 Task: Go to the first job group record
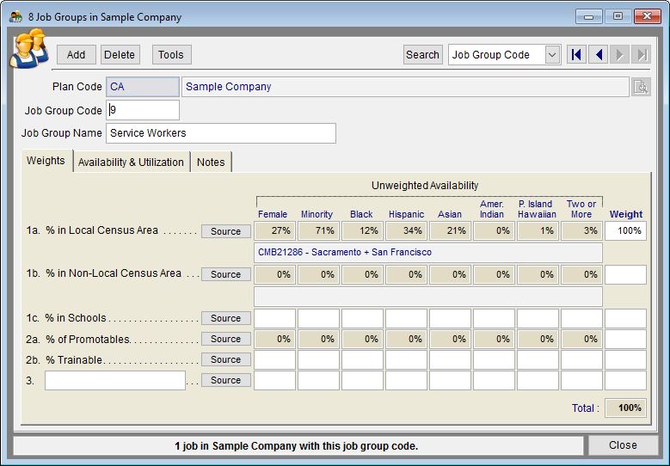[x=576, y=55]
